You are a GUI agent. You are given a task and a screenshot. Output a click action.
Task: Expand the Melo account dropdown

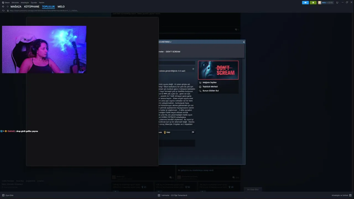click(327, 2)
